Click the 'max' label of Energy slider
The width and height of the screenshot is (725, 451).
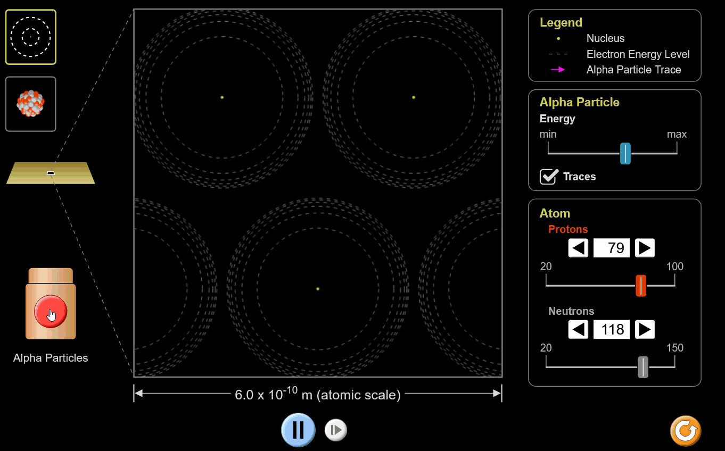click(677, 134)
